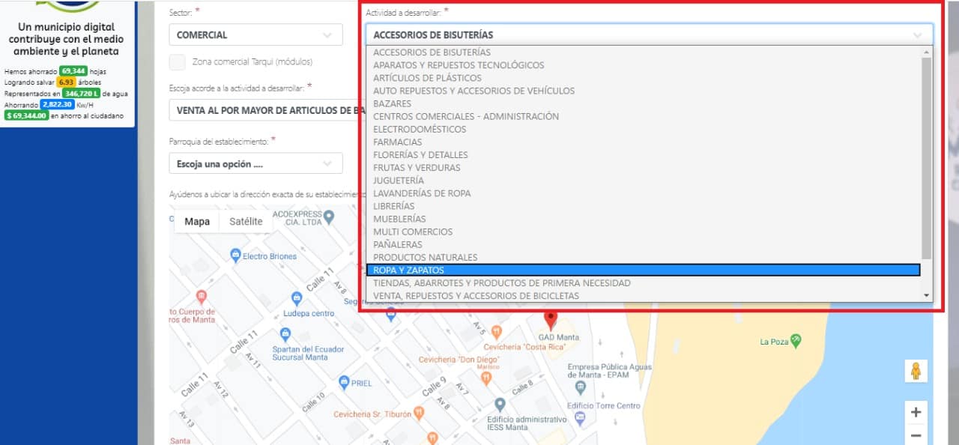Click the Electro Briones map marker icon
959x445 pixels.
(x=235, y=255)
